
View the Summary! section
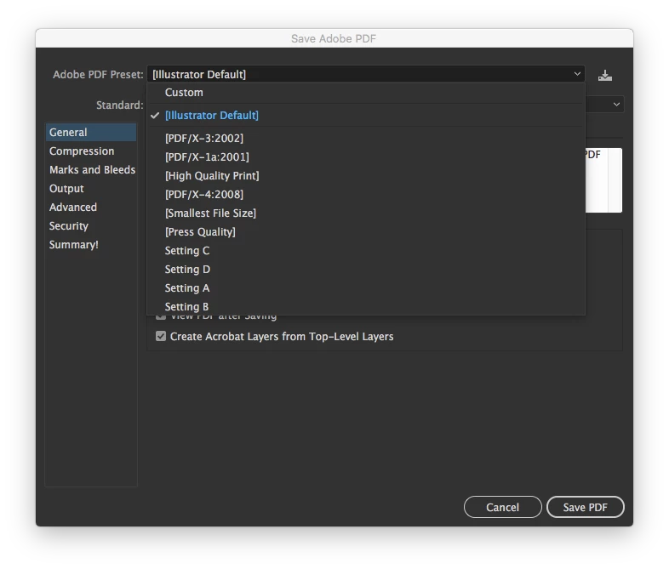tap(91, 245)
